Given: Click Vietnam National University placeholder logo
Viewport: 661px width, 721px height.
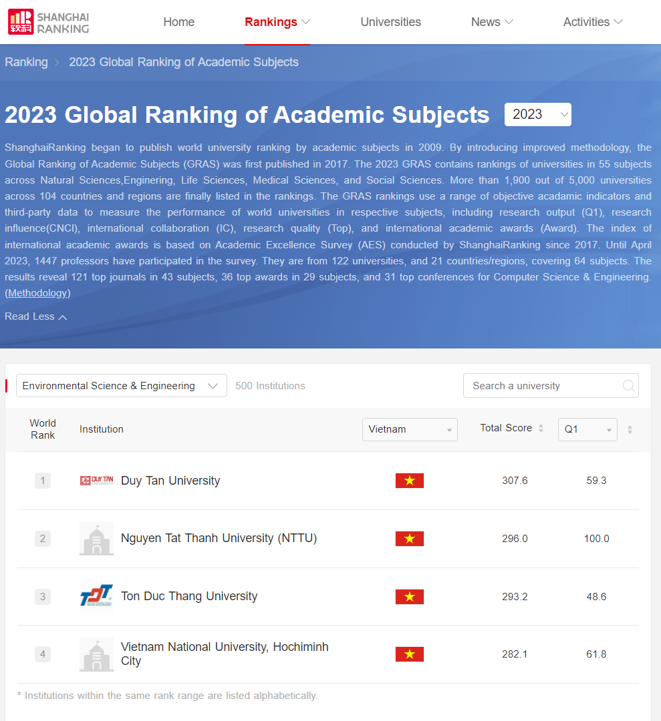Looking at the screenshot, I should [x=97, y=654].
